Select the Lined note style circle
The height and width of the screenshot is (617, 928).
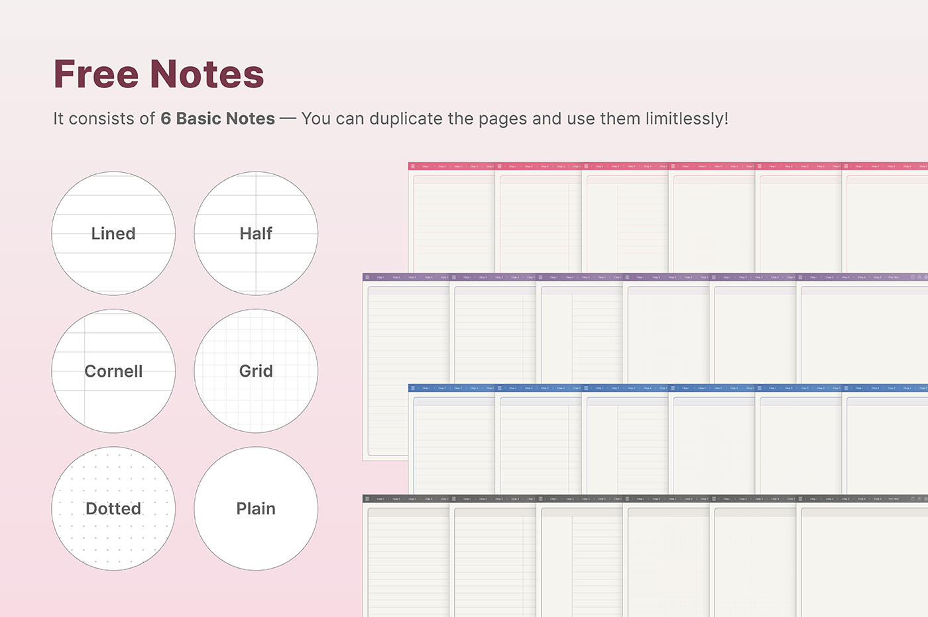(113, 234)
